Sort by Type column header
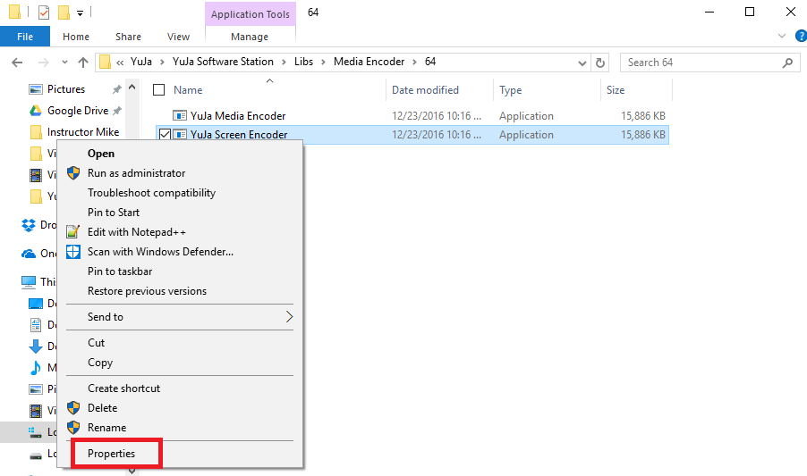 tap(511, 90)
